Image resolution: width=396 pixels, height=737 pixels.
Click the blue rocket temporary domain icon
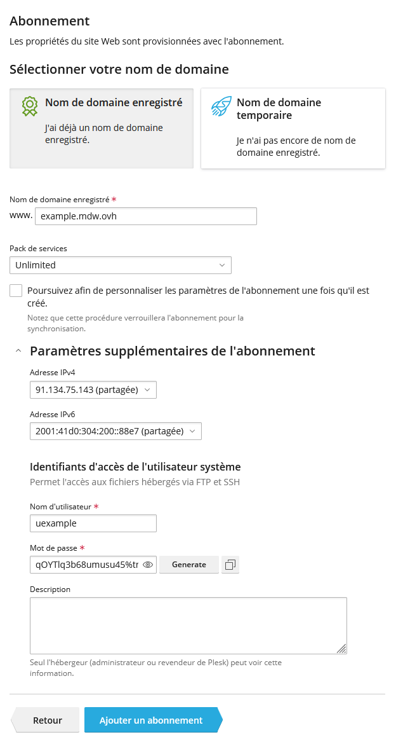221,107
